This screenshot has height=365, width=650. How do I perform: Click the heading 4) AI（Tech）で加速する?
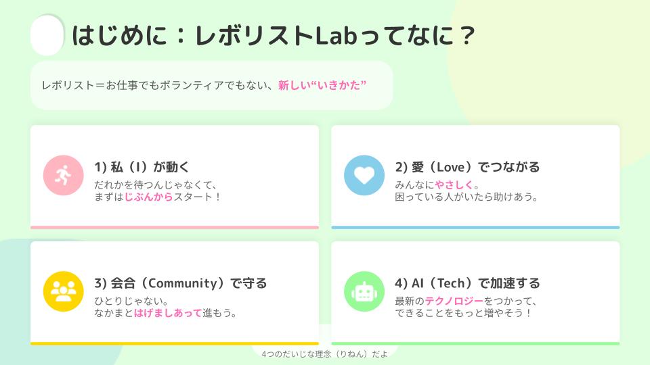467,283
